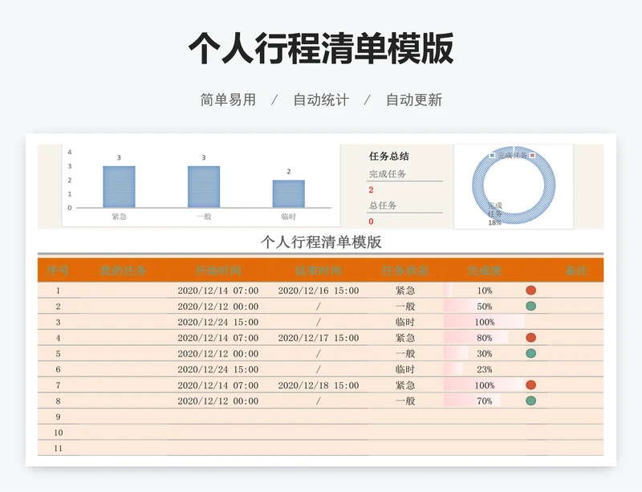The height and width of the screenshot is (492, 642).
Task: Select sequence number 9 cell
Action: click(x=58, y=417)
